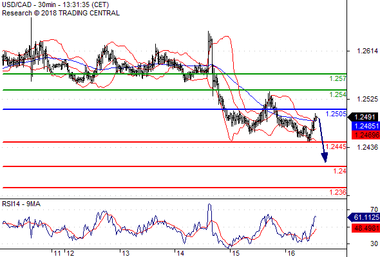Select the green 1.254 resistance label
The width and height of the screenshot is (380, 257).
pos(337,94)
